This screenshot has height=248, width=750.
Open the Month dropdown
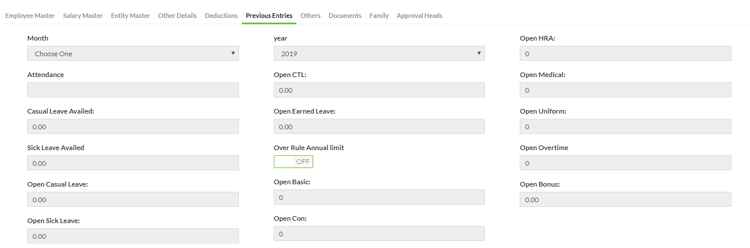click(x=133, y=53)
